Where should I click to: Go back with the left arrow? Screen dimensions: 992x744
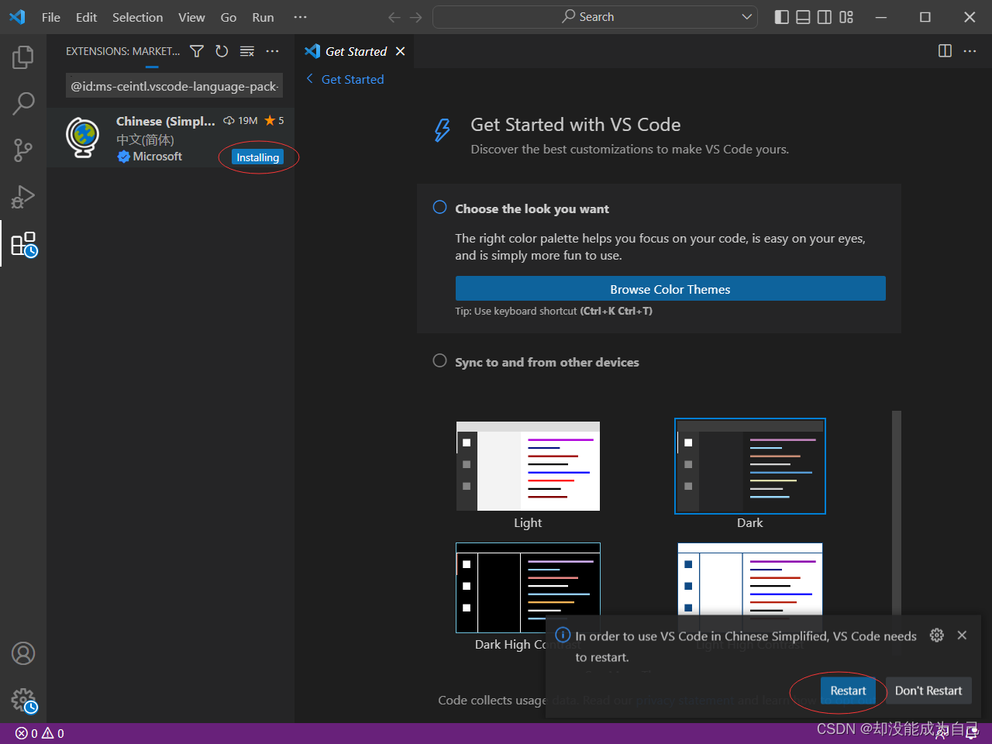point(394,17)
